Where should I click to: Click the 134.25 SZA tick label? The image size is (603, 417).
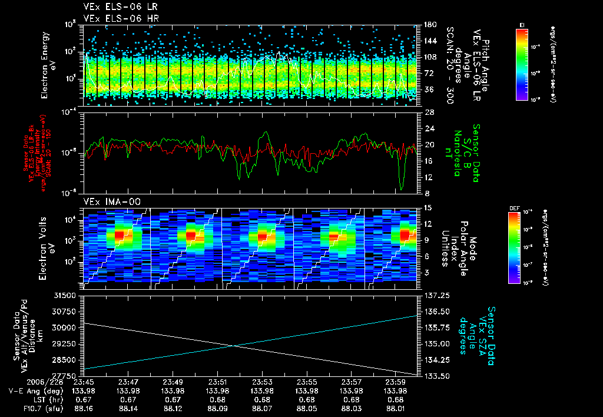point(438,360)
